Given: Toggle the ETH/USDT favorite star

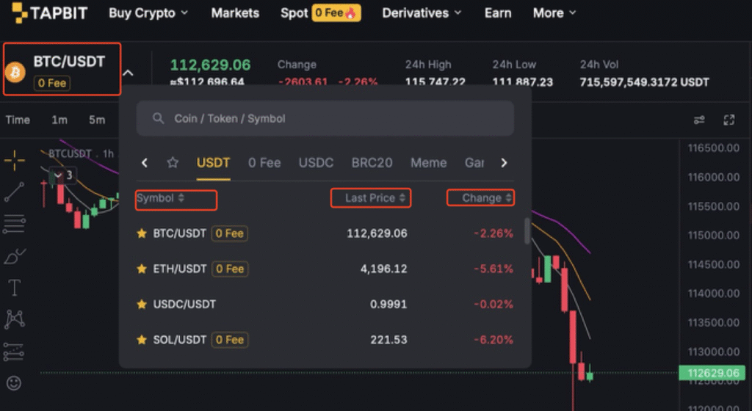Looking at the screenshot, I should (142, 269).
